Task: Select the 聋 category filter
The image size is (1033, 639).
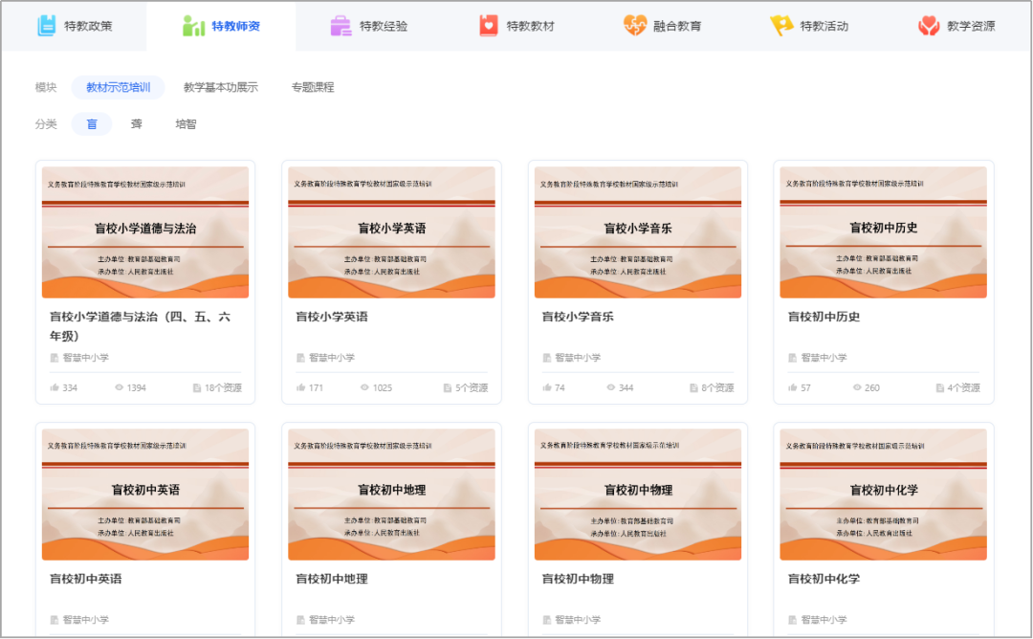Action: coord(136,123)
